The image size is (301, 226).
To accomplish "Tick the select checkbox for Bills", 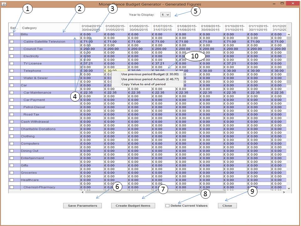I will (x=12, y=35).
